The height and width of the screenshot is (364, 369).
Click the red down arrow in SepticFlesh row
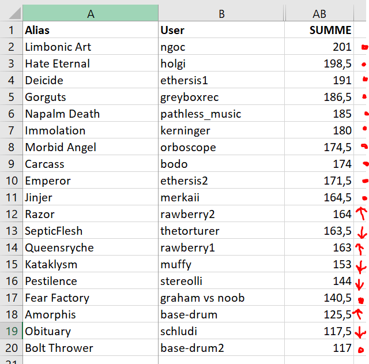click(362, 232)
